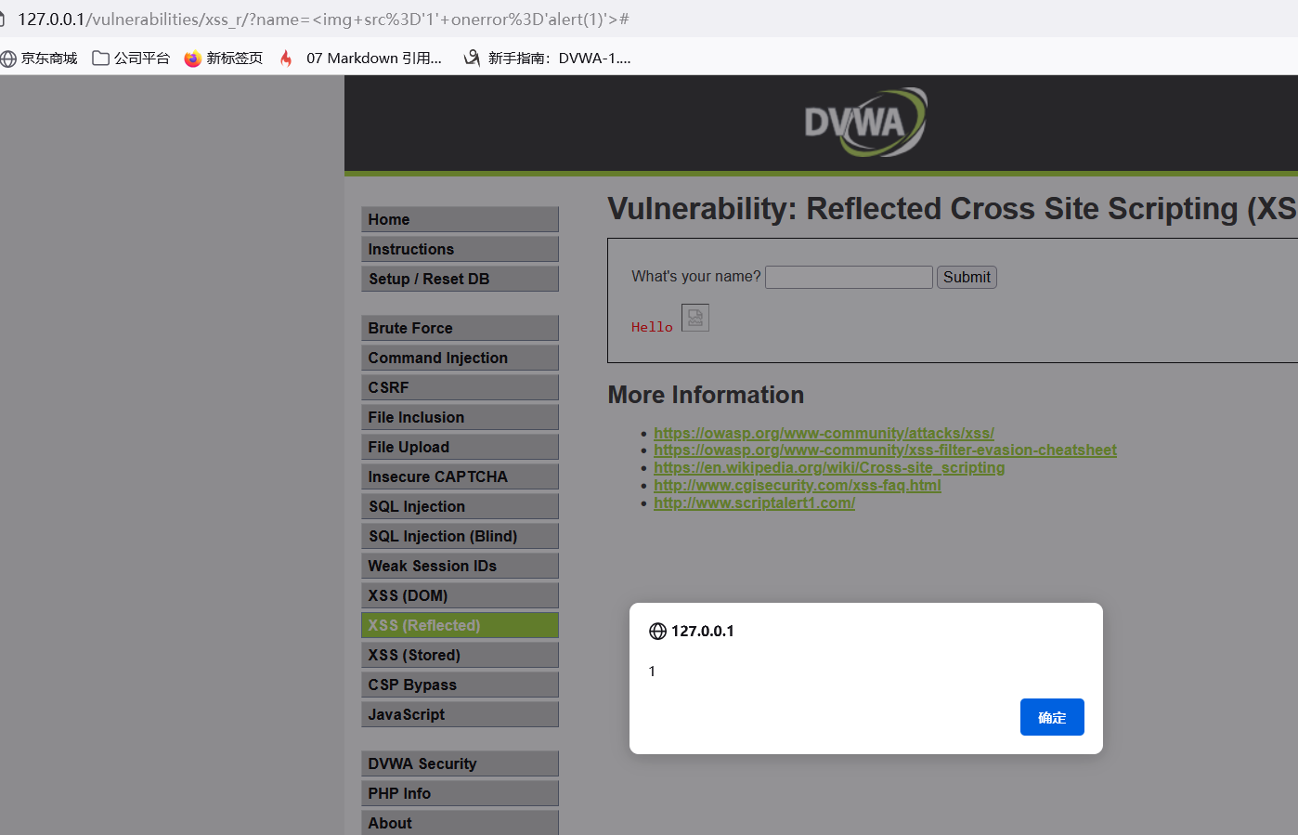
Task: Open XSS (DOM) page
Action: [460, 595]
